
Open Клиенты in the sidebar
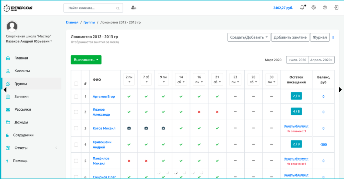coord(22,71)
